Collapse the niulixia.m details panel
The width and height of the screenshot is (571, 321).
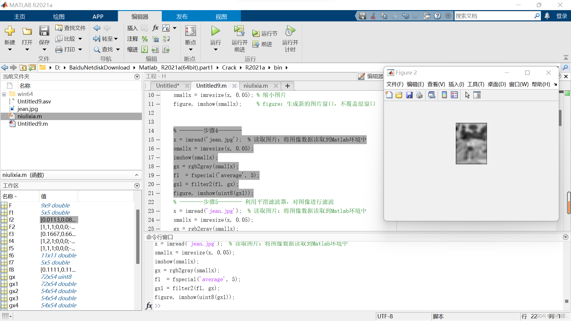pyautogui.click(x=137, y=175)
